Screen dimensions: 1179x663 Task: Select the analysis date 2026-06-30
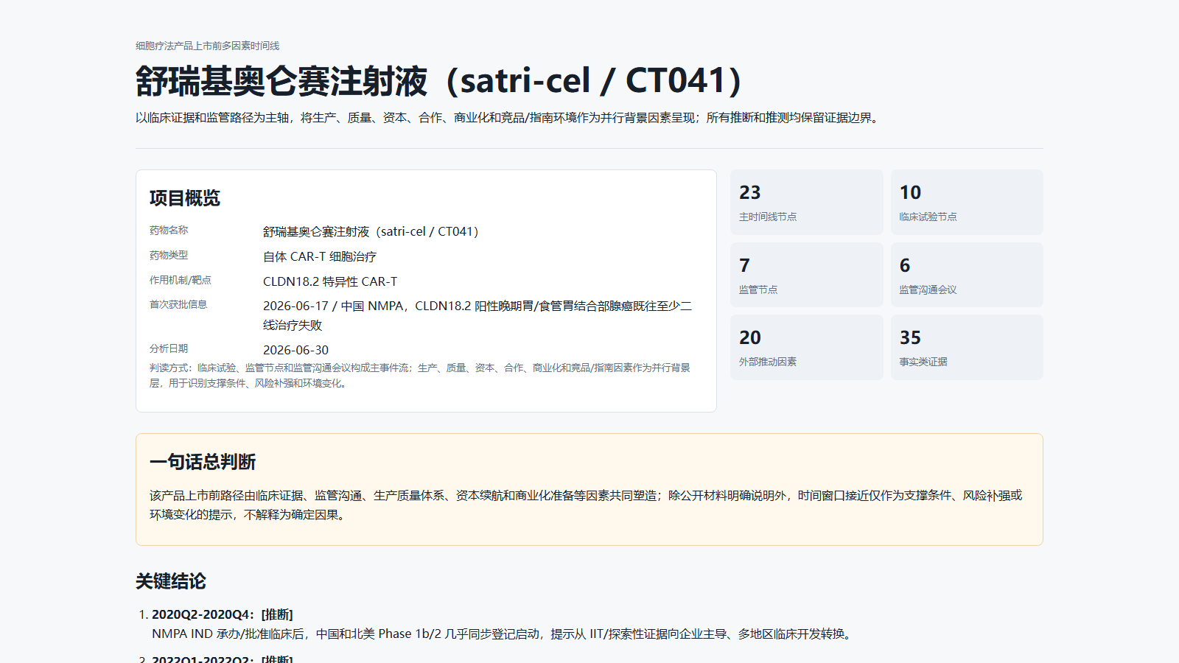(295, 350)
